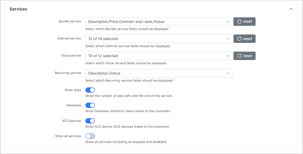Open the Recurring service fields dropdown
The image size is (303, 154).
click(x=158, y=73)
